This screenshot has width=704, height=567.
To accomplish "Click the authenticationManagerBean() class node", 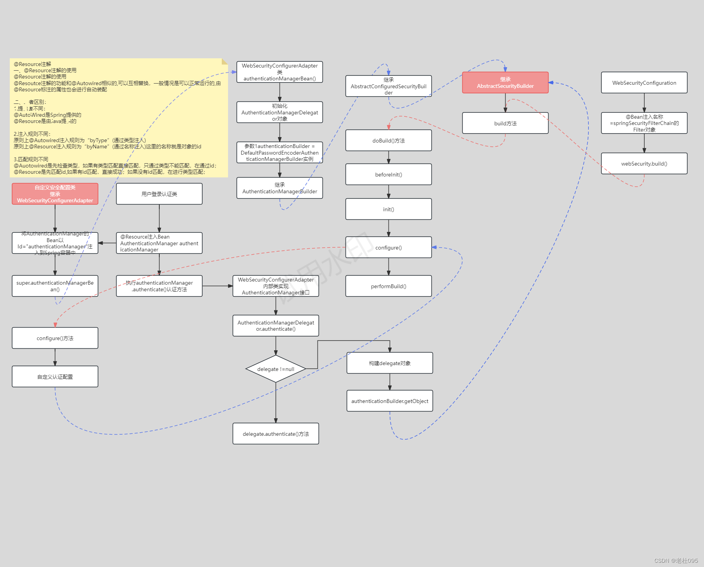I will coord(280,72).
